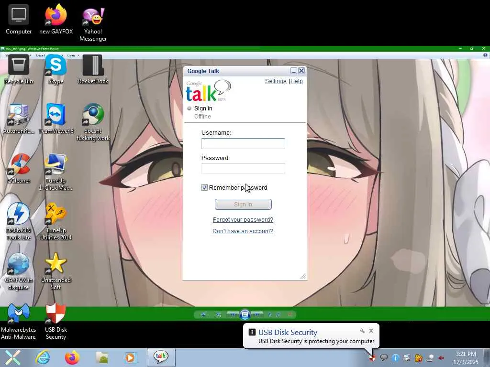Open Google Talk Help link
490x367 pixels.
(x=297, y=81)
